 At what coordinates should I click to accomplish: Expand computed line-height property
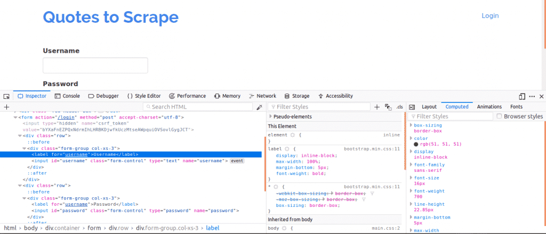click(411, 205)
